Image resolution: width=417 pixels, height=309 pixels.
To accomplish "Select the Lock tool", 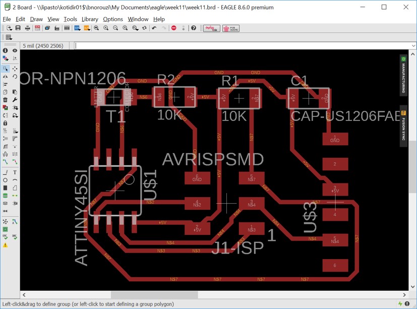I will tap(6, 123).
